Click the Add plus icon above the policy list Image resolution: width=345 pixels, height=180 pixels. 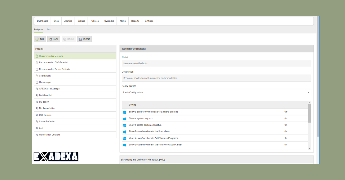click(37, 39)
